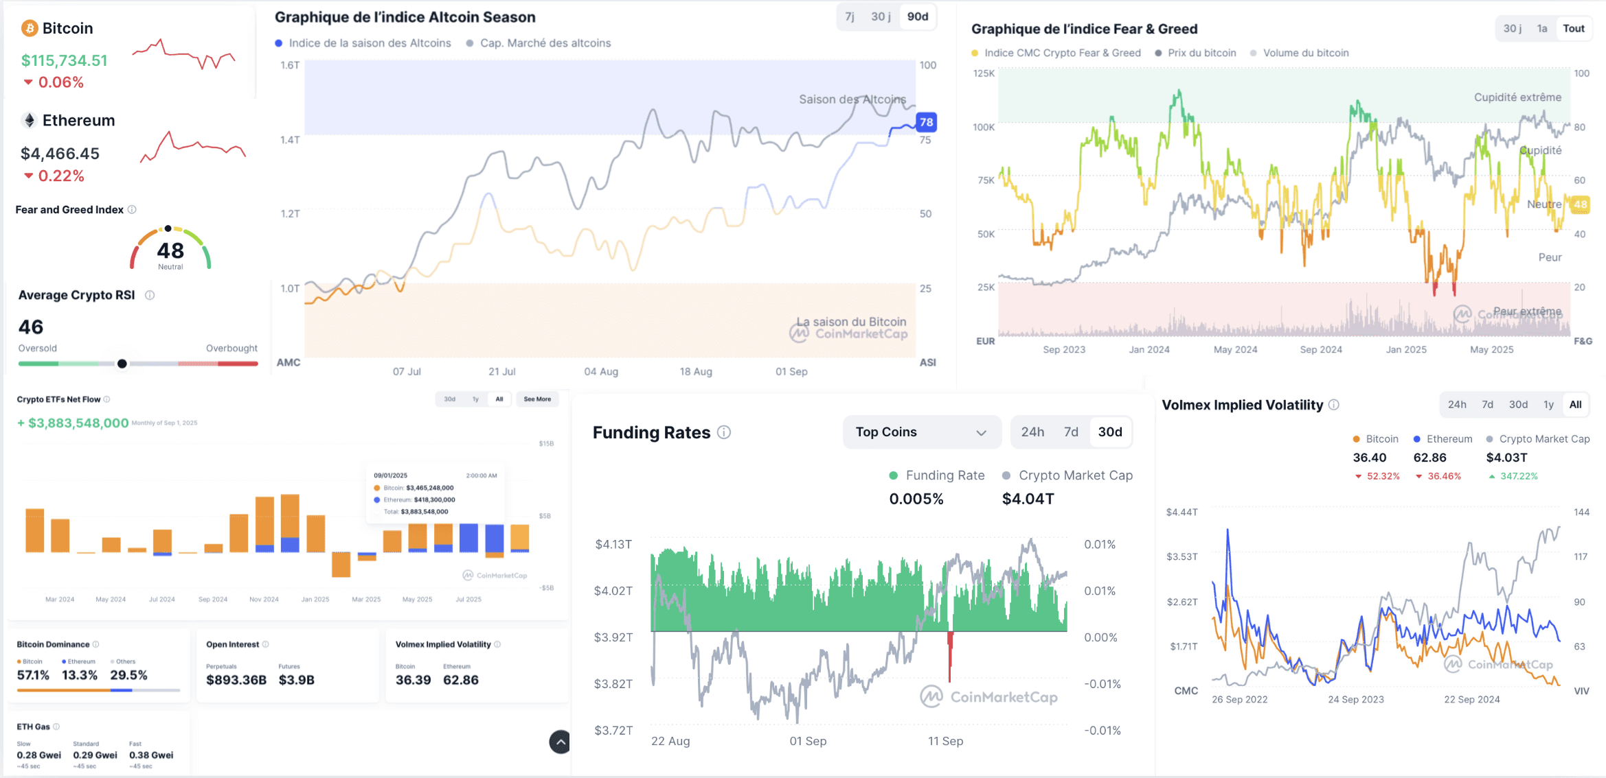Click the Crypto ETFs Net Flow info icon
This screenshot has width=1606, height=778.
tap(106, 399)
